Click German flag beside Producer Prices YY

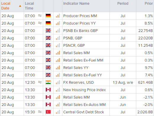point(48,23)
